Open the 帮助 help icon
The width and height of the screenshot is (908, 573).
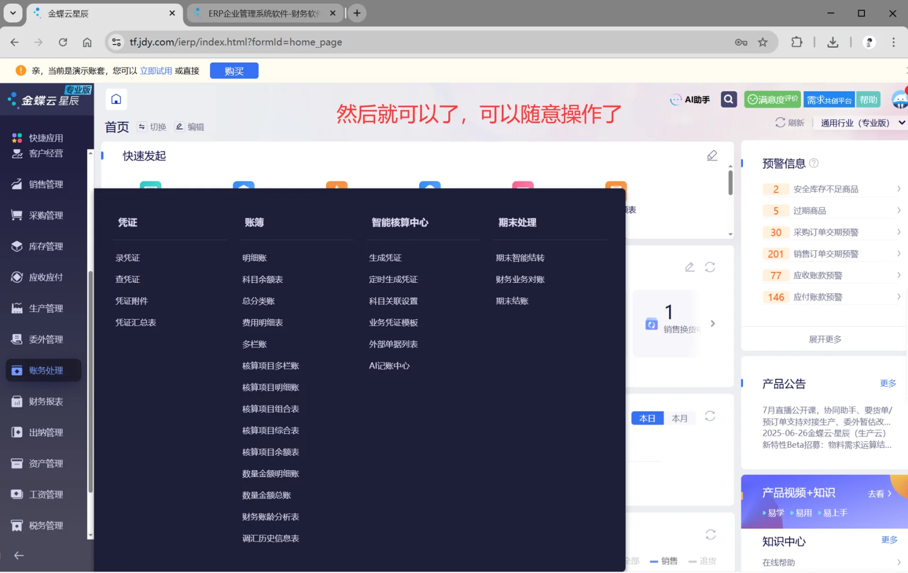[868, 100]
